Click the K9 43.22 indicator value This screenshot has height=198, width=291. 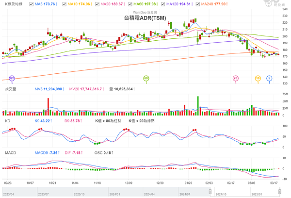coord(43,121)
